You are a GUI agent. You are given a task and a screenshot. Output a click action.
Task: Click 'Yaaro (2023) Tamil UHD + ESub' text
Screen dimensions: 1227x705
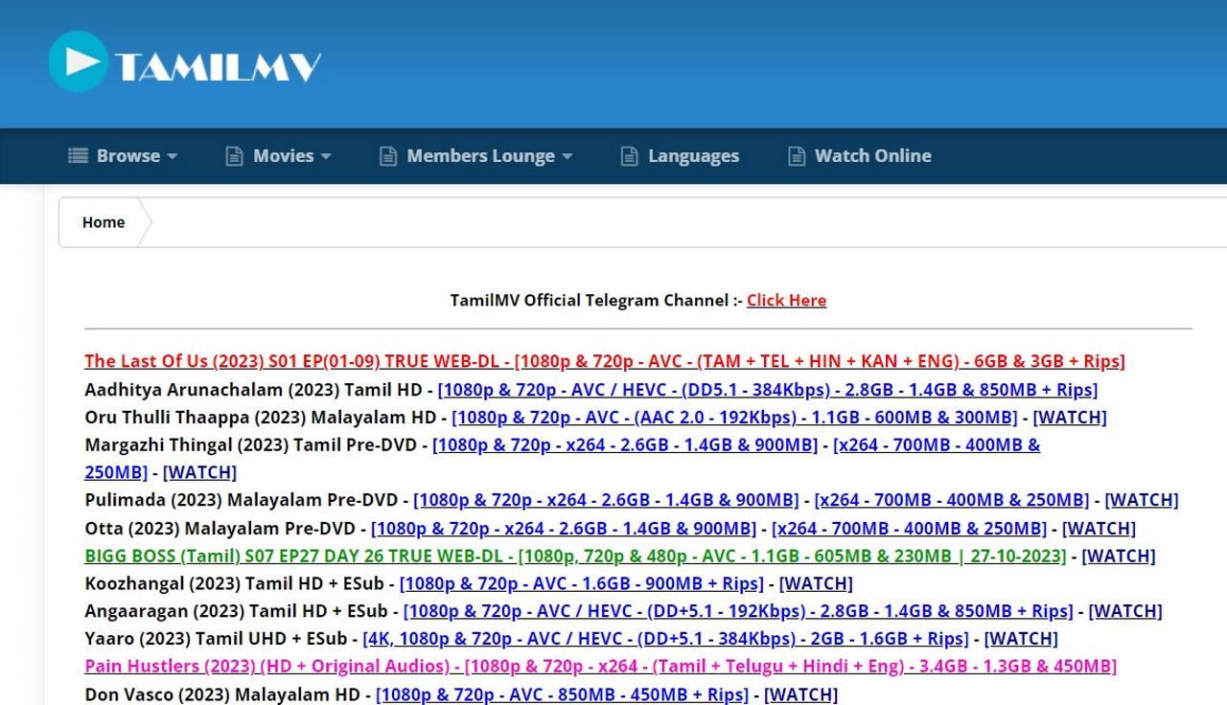pos(216,639)
